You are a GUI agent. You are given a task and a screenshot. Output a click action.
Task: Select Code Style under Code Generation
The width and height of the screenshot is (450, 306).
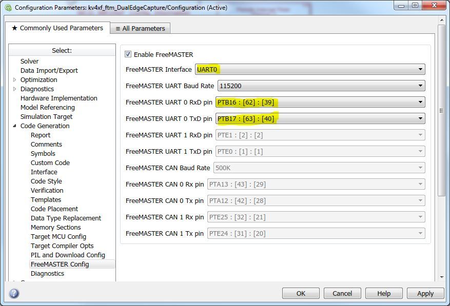click(46, 181)
